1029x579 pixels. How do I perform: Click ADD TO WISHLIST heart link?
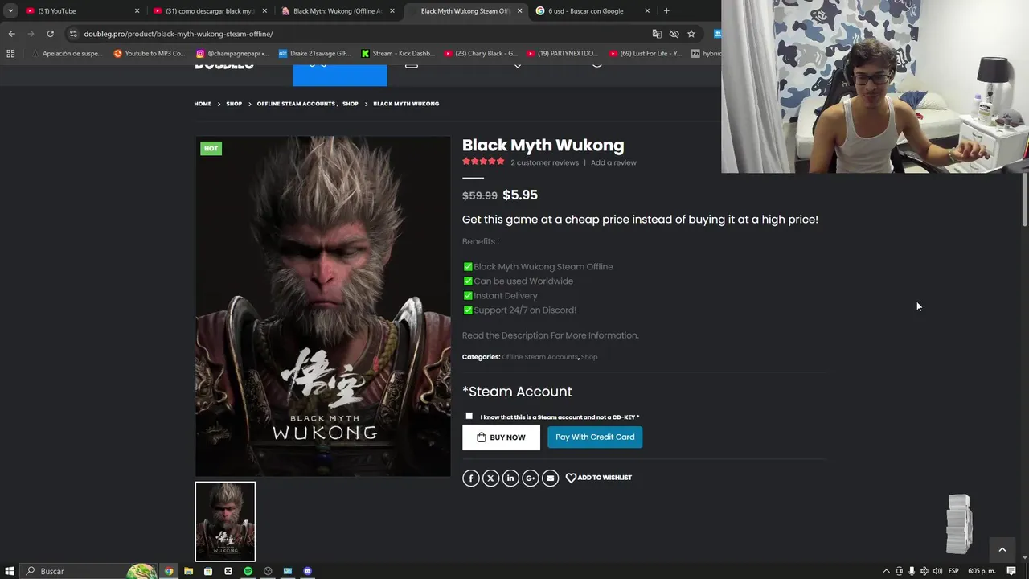[x=599, y=478]
